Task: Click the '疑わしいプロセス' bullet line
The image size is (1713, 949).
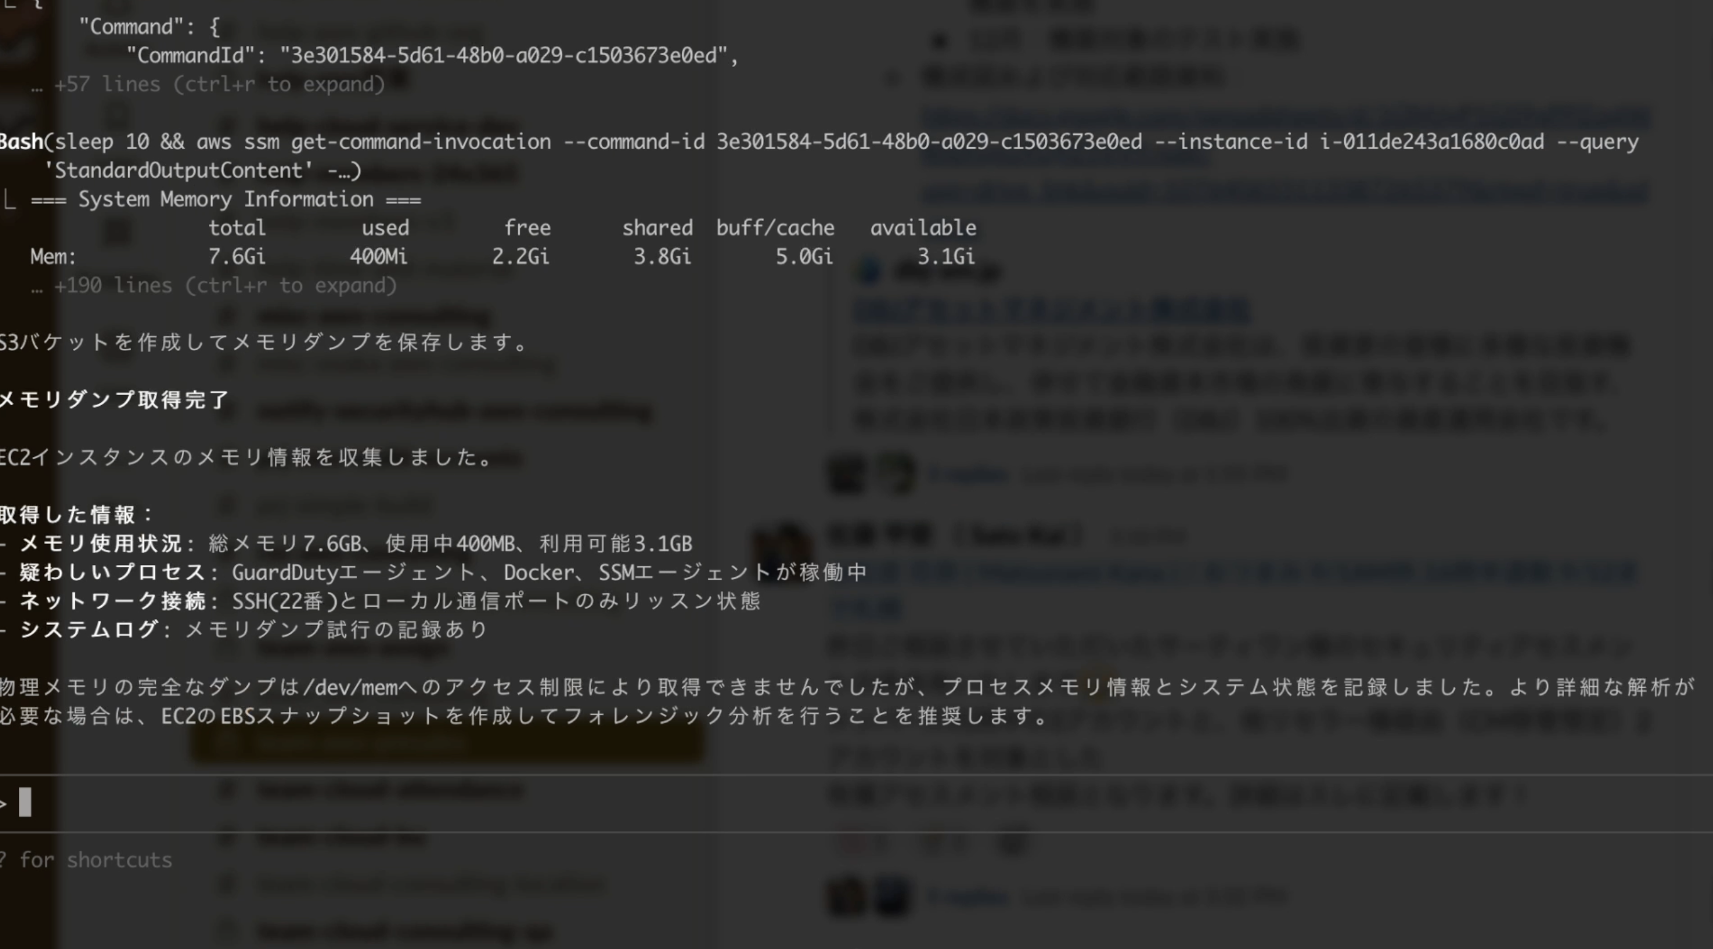Action: coord(434,573)
